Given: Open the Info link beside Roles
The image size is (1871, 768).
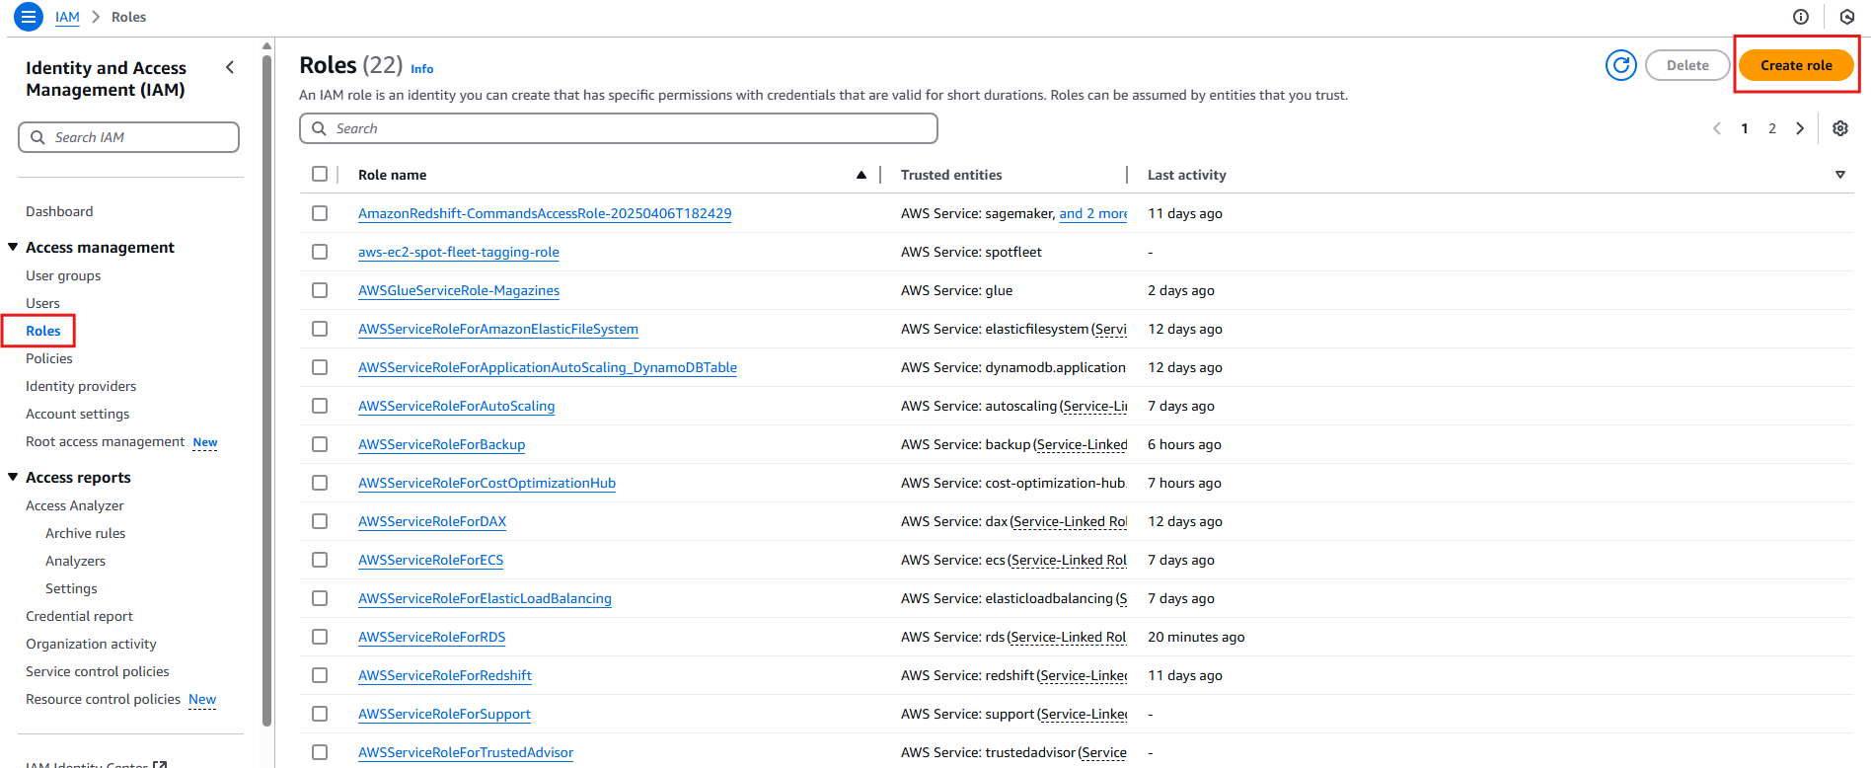Looking at the screenshot, I should coord(422,69).
